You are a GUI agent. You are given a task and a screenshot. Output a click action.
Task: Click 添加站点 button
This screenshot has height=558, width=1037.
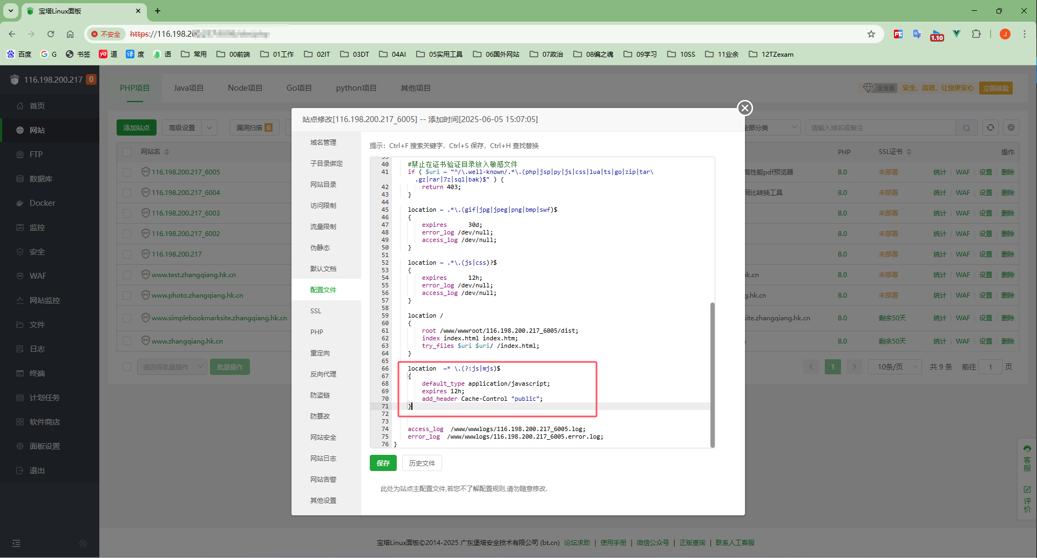pos(137,127)
